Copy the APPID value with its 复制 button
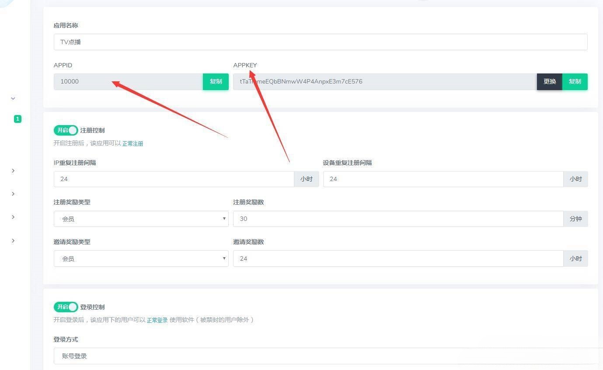The height and width of the screenshot is (370, 603). pos(216,81)
